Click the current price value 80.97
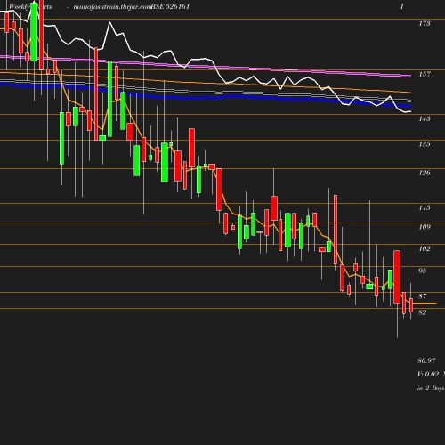Screen dimensions: 445x445 tap(426, 360)
